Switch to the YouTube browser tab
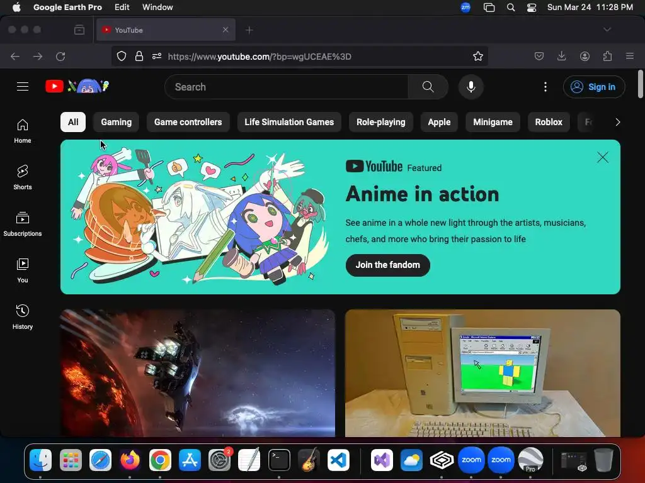The width and height of the screenshot is (645, 483). pos(166,30)
